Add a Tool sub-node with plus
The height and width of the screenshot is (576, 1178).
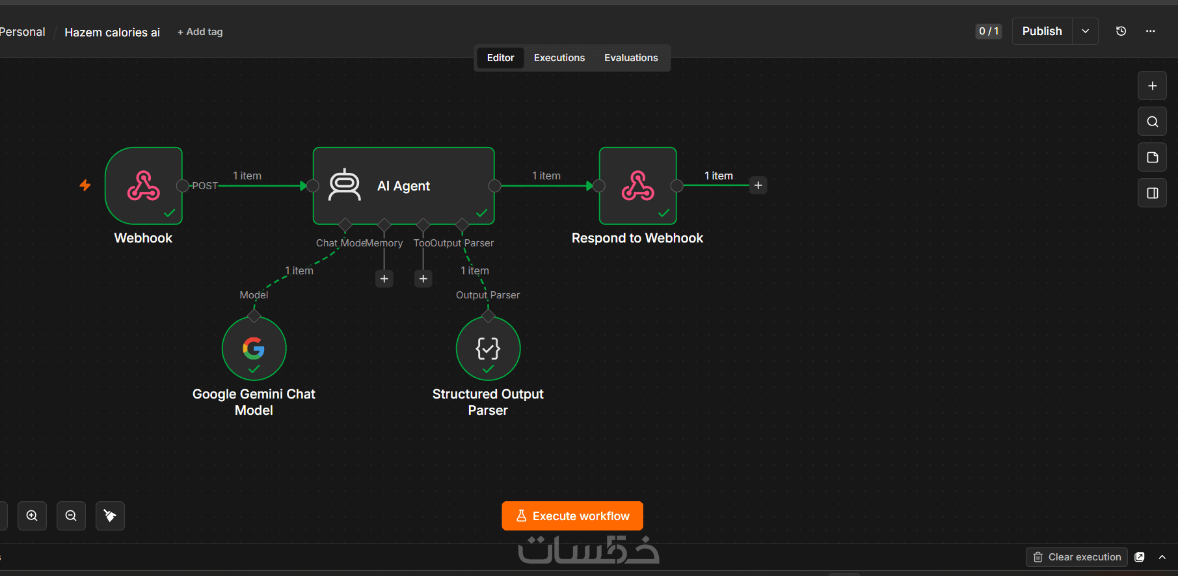(423, 279)
